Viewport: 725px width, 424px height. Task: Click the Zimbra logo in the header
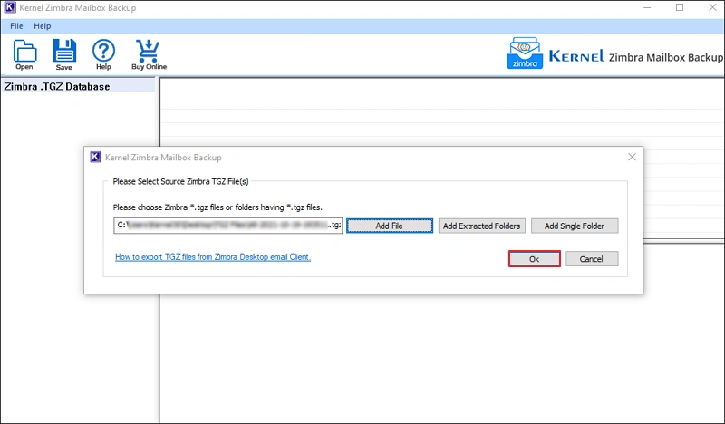point(525,53)
